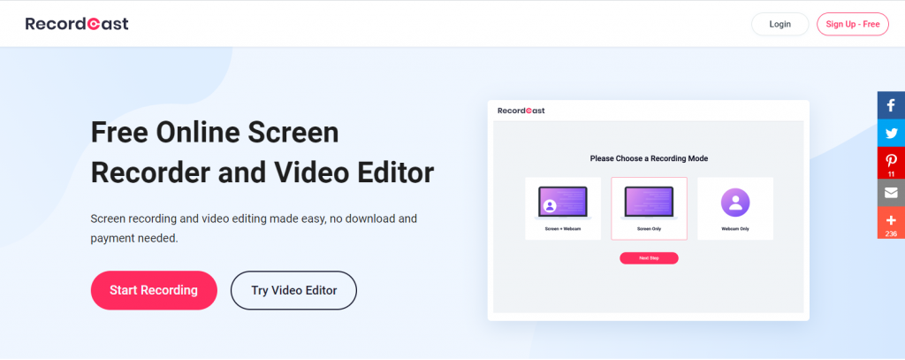Share page via email icon
The height and width of the screenshot is (360, 905).
[891, 193]
